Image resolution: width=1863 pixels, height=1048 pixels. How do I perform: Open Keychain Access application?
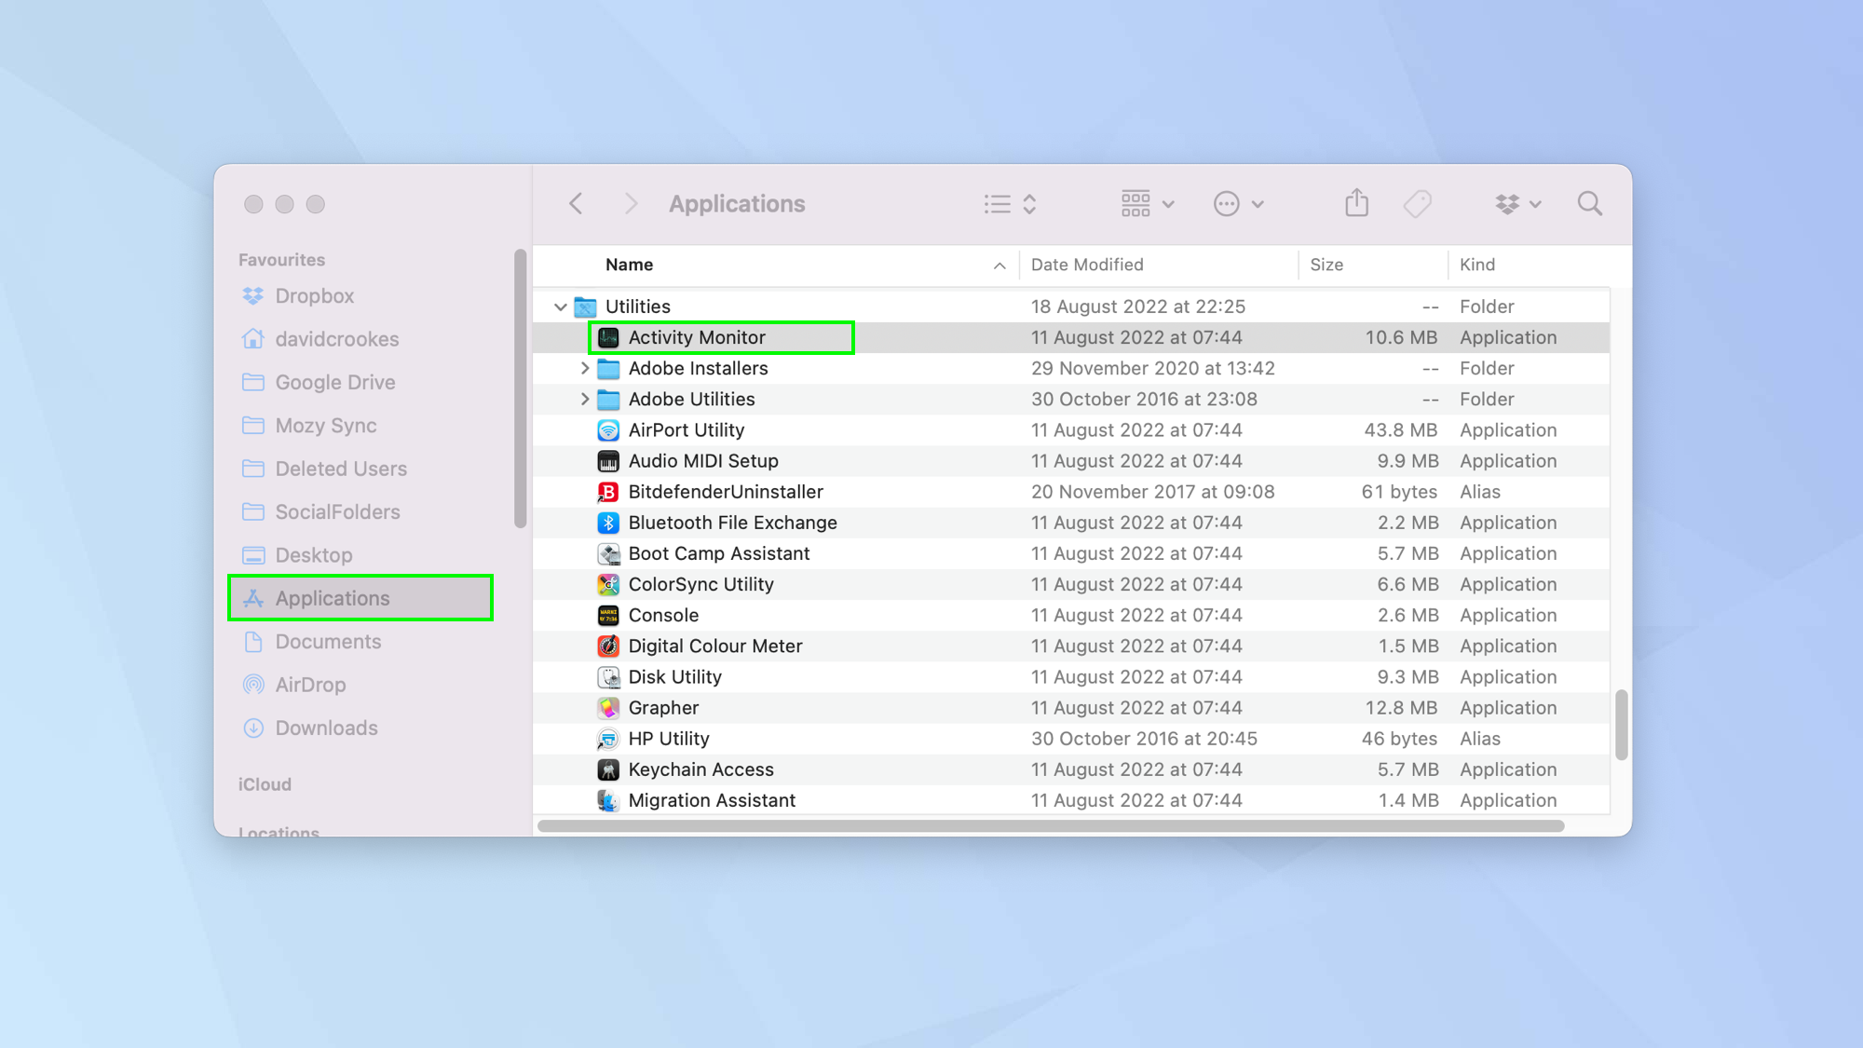[x=700, y=769]
